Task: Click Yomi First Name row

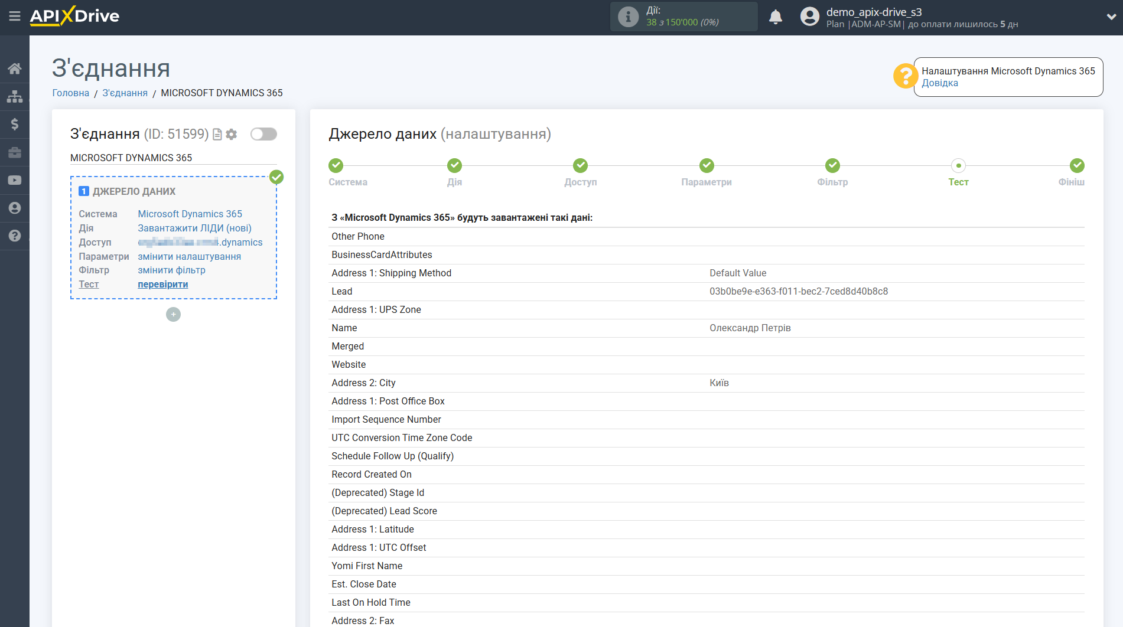Action: [707, 566]
